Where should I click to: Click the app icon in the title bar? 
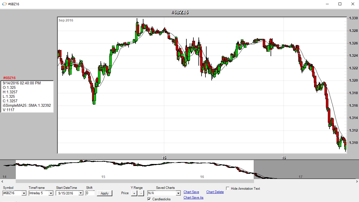tap(4, 4)
